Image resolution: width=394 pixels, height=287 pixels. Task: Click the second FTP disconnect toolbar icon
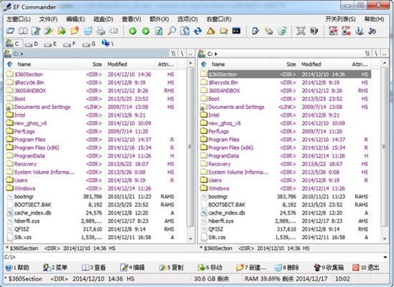point(346,31)
